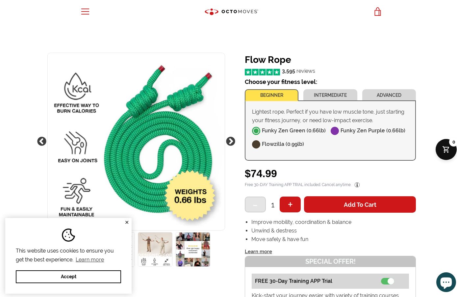Viewport: 457px width, 297px height.
Task: Open the floating cart widget
Action: (x=446, y=149)
